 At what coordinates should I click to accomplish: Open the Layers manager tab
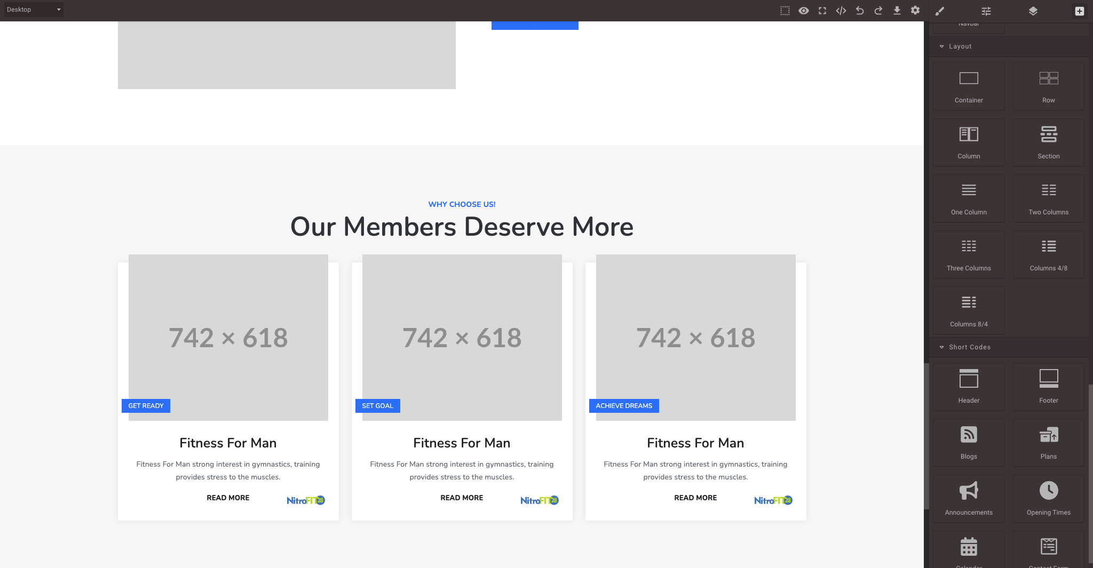(x=1033, y=11)
